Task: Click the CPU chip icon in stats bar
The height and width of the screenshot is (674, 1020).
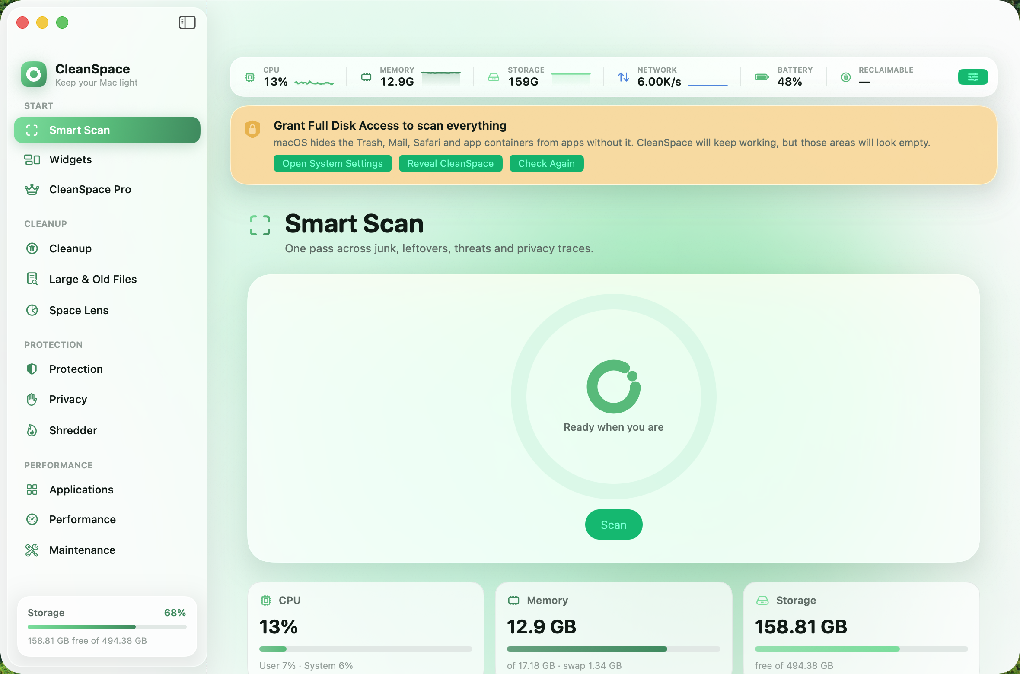Action: pyautogui.click(x=250, y=77)
